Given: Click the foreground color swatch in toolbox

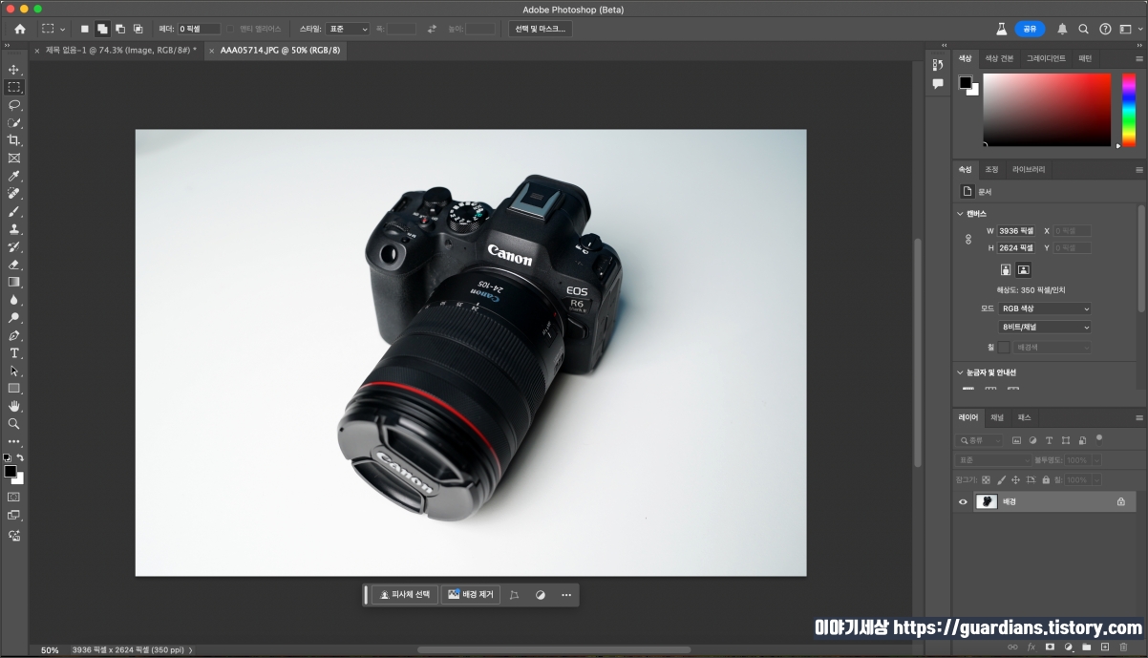Looking at the screenshot, I should (x=10, y=472).
